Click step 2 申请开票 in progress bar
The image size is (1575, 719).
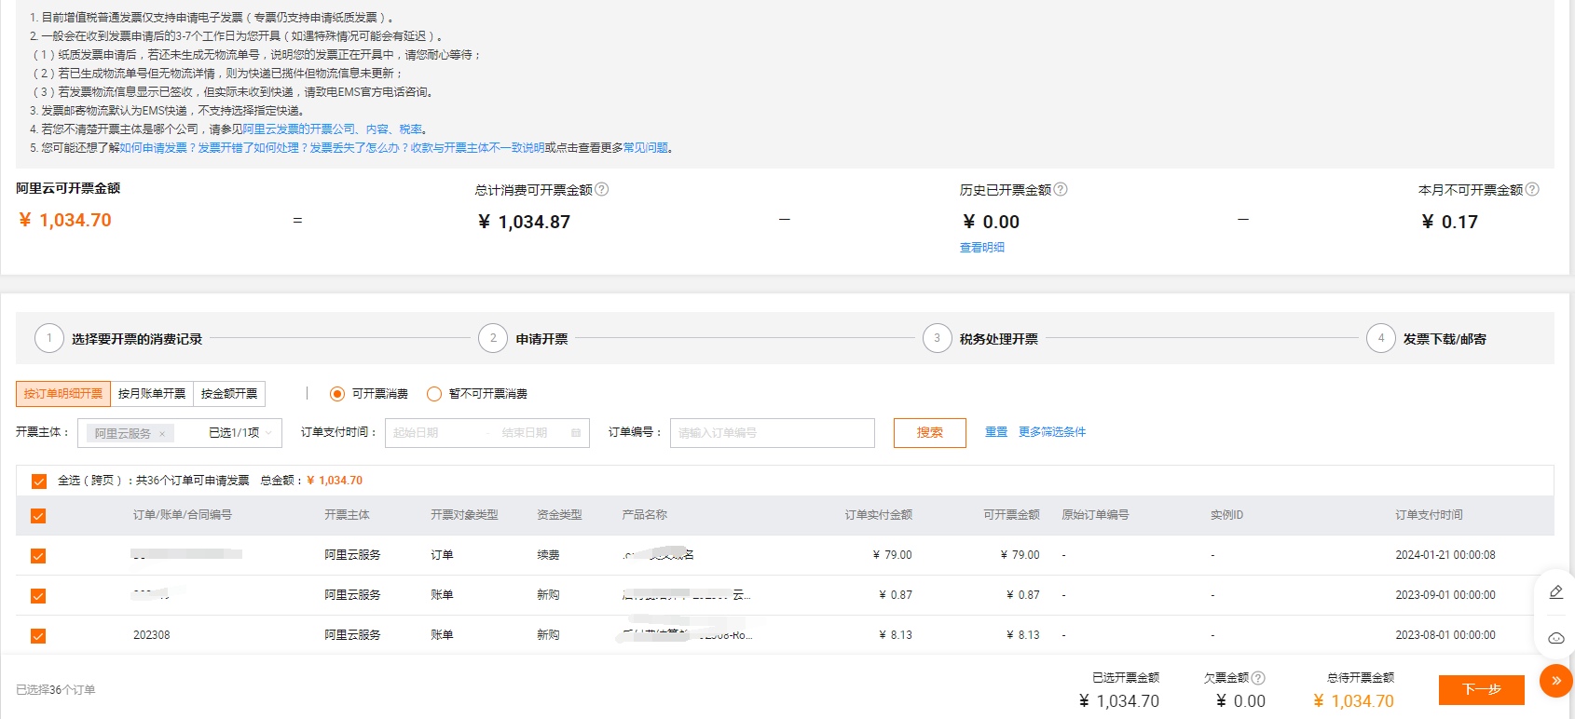click(523, 338)
